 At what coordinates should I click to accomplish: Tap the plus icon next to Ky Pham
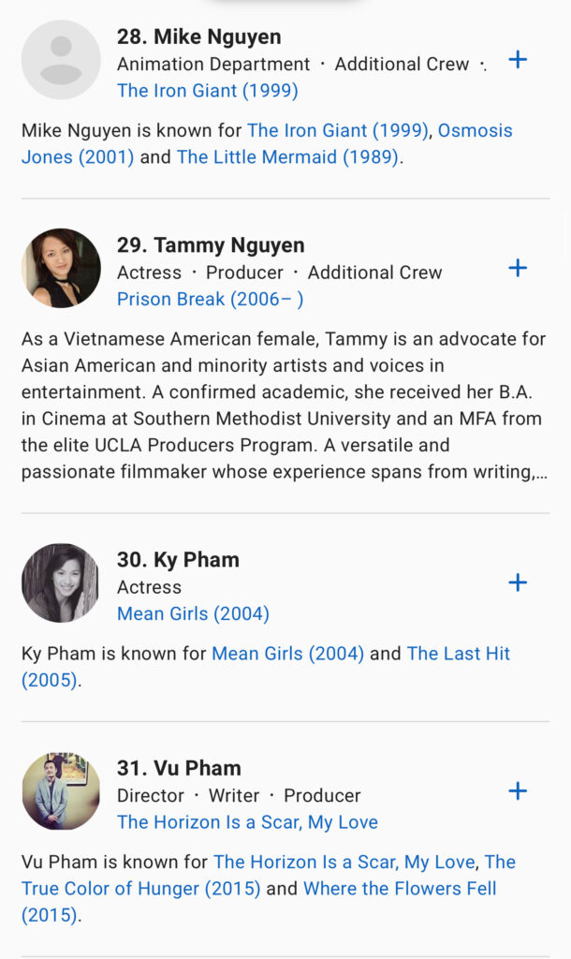pyautogui.click(x=517, y=583)
